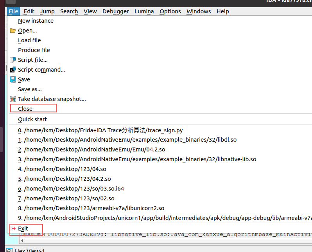
Task: Select Close in File menu
Action: (160, 109)
